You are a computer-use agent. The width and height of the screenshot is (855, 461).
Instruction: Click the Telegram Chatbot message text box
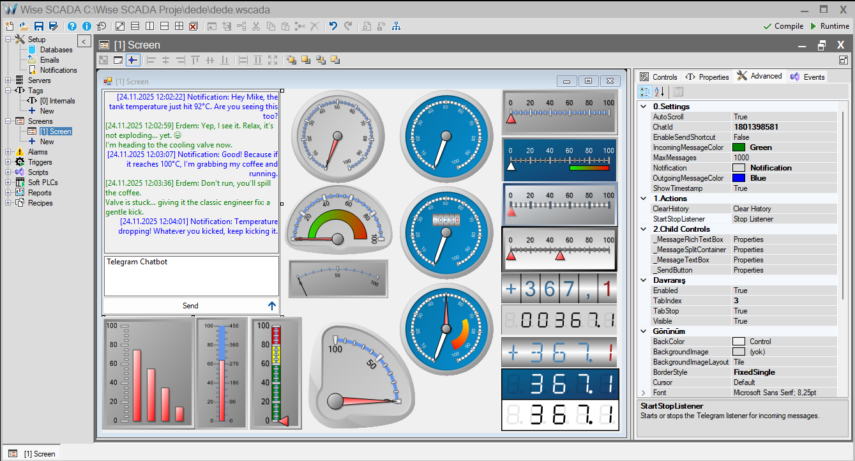click(191, 276)
